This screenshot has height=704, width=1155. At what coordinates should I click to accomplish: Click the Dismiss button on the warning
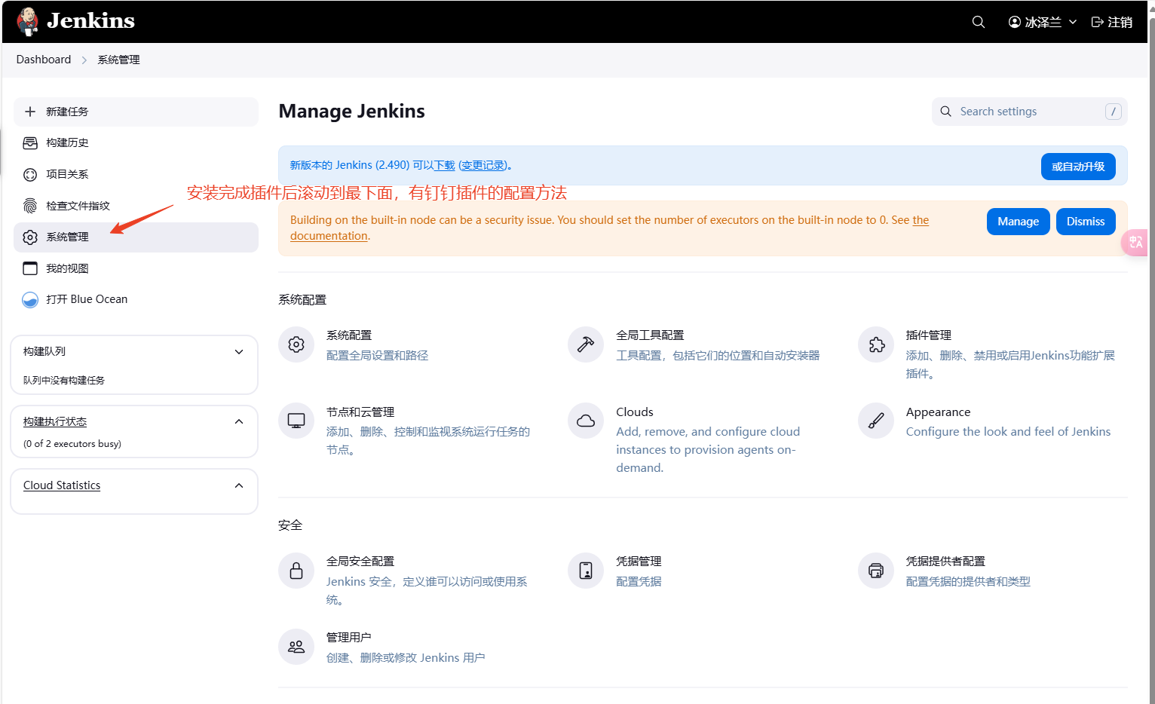(x=1085, y=222)
